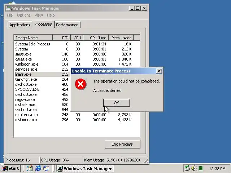Open the Start menu
This screenshot has width=231, height=173.
[10, 168]
